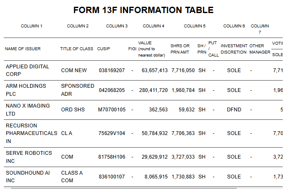This screenshot has height=189, width=287.
Task: Click CUSIP value 836100107
Action: coord(112,177)
